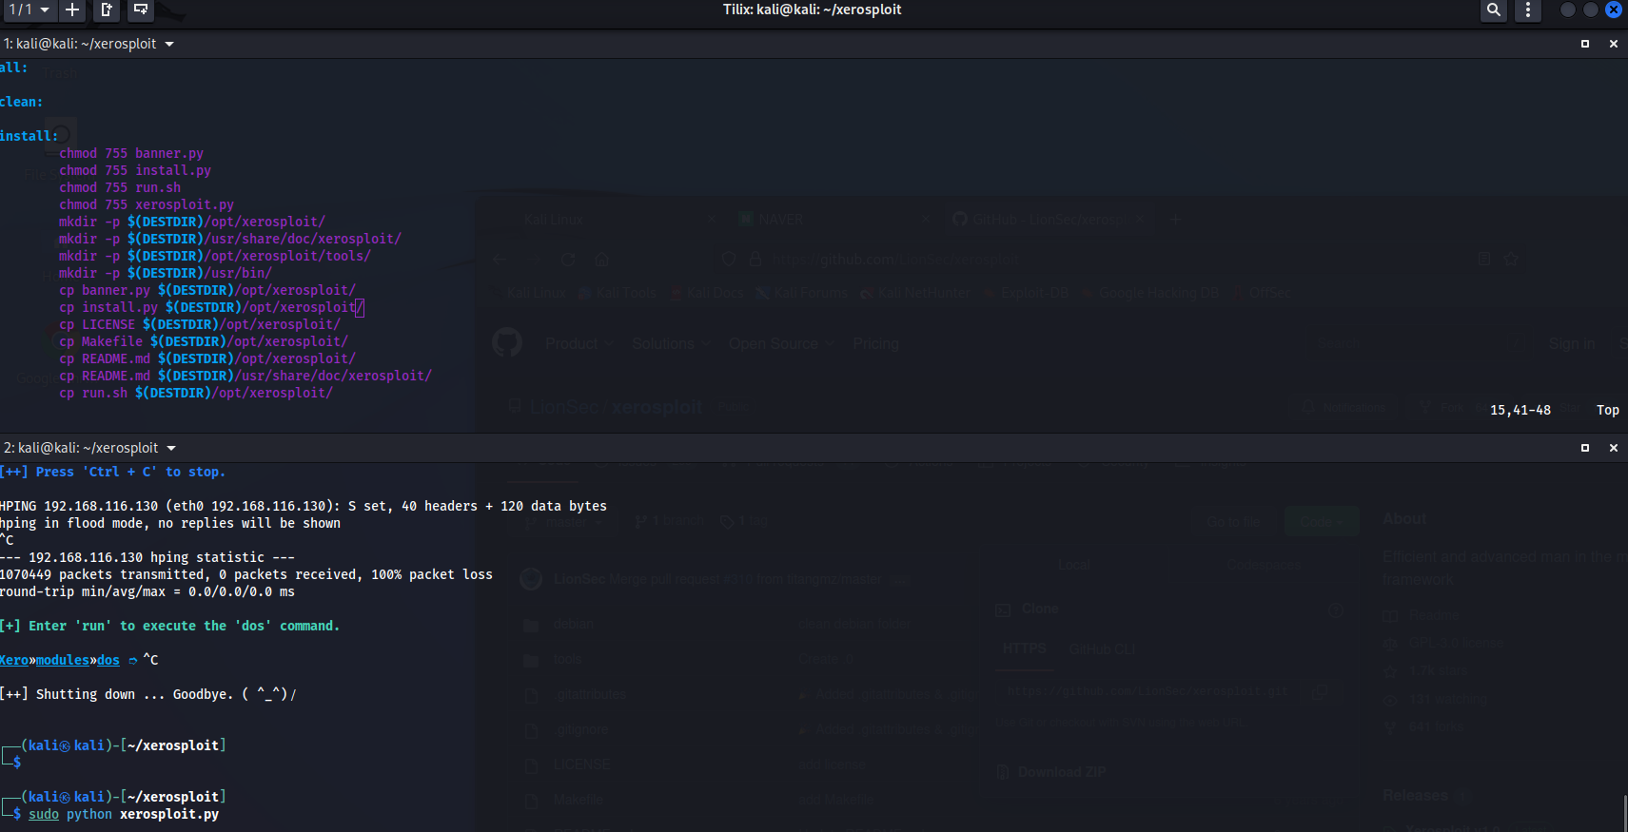Click 'hping in flood mode' output line

pyautogui.click(x=170, y=523)
